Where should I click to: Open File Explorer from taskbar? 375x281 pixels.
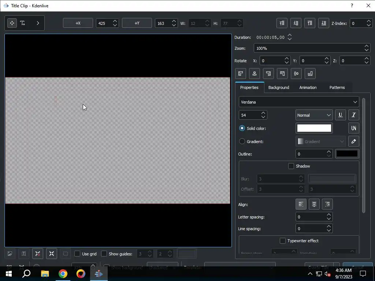coord(45,274)
